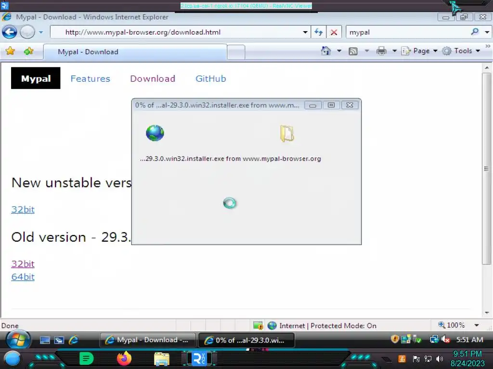Click the download dialog title bar
The image size is (493, 369).
[217, 105]
